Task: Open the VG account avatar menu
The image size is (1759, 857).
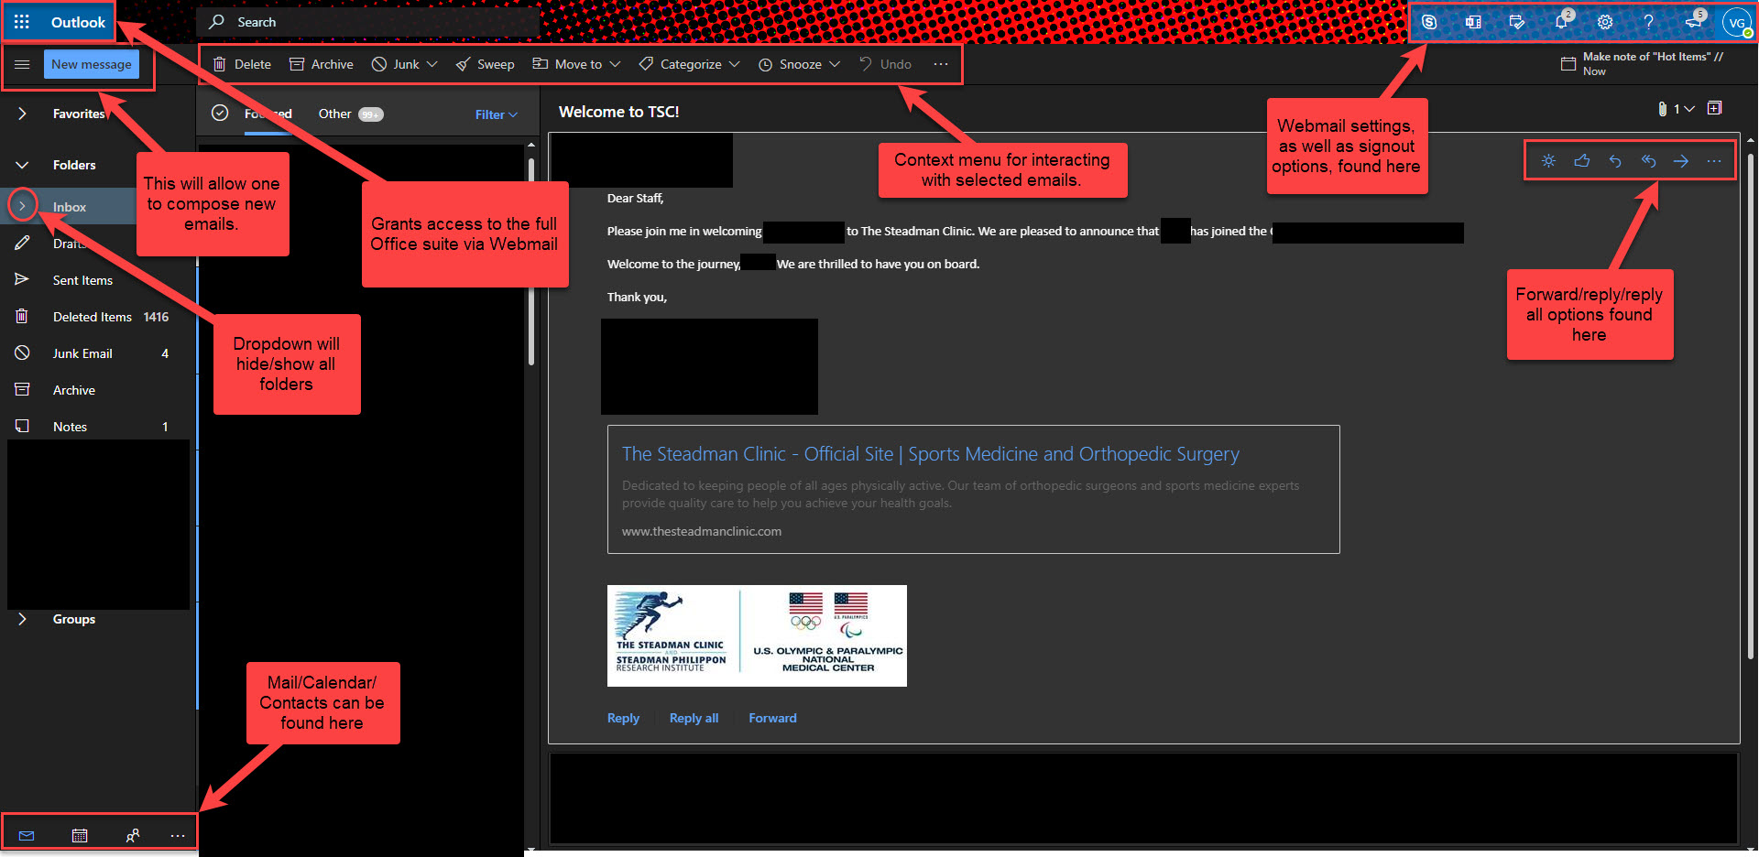Action: [x=1737, y=23]
